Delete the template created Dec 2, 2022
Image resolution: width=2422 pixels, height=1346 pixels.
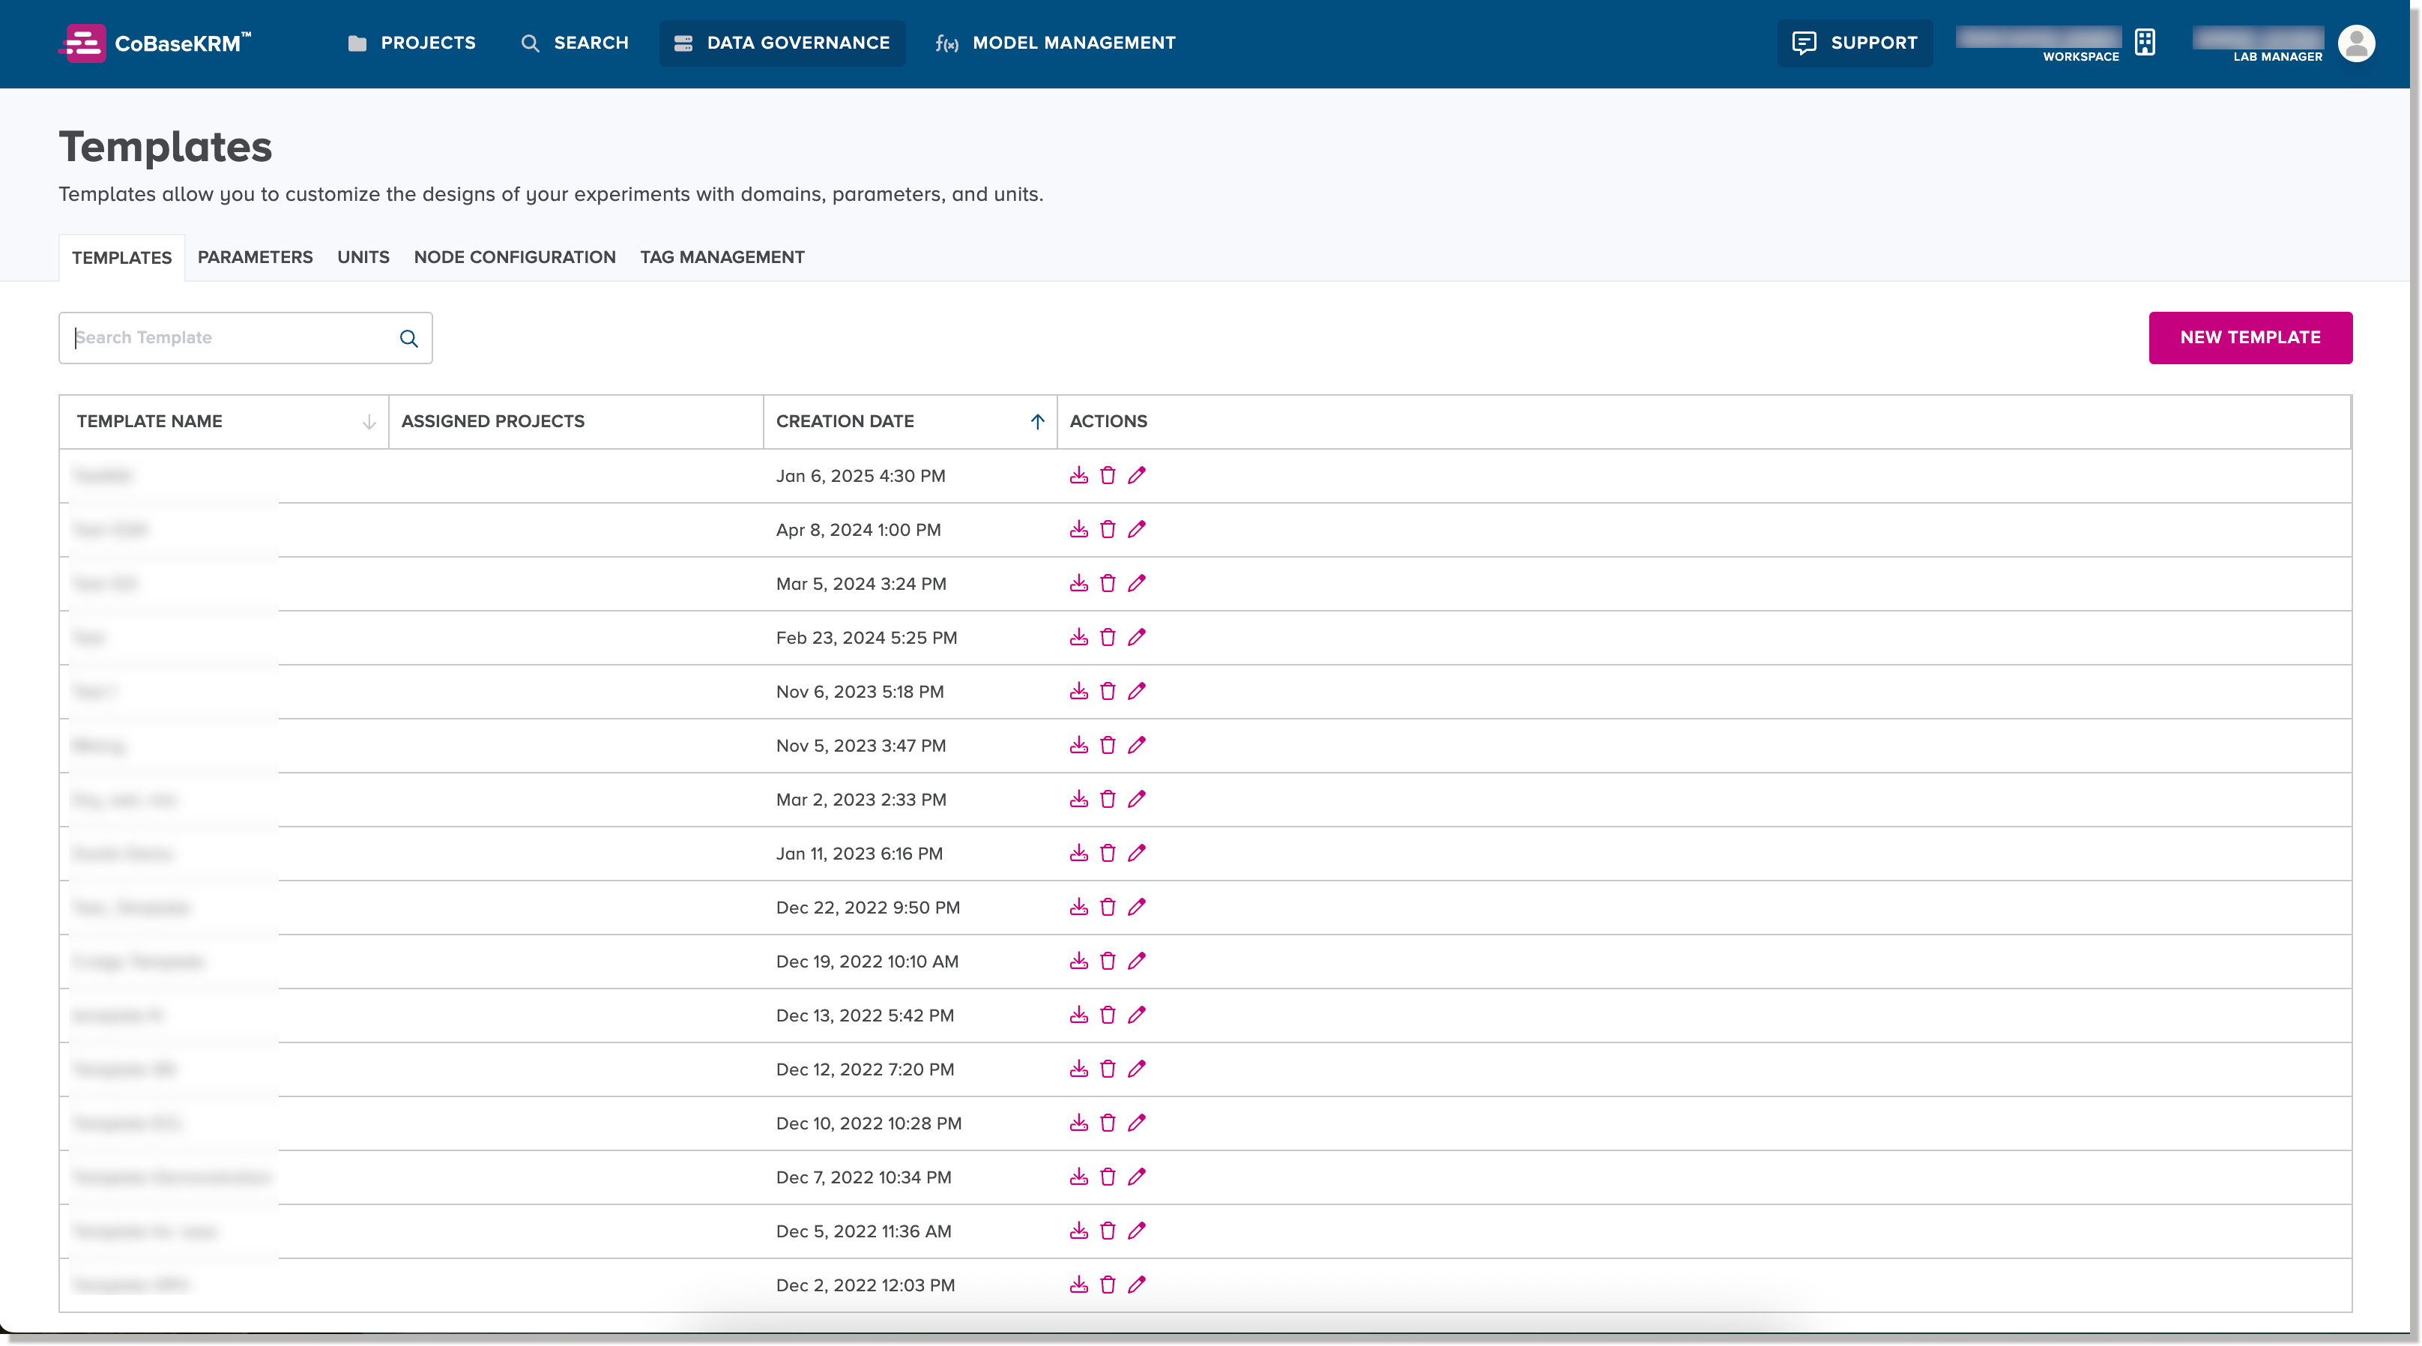click(x=1108, y=1284)
